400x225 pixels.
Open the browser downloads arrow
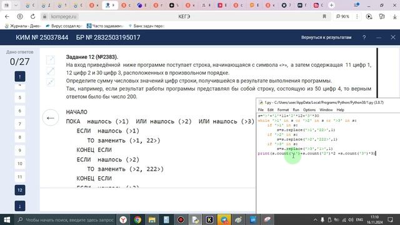coord(394,17)
